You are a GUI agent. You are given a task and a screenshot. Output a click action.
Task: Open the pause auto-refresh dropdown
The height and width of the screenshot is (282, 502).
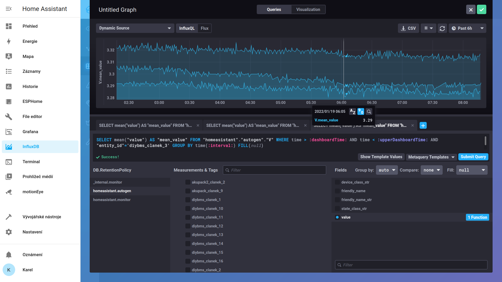point(429,28)
